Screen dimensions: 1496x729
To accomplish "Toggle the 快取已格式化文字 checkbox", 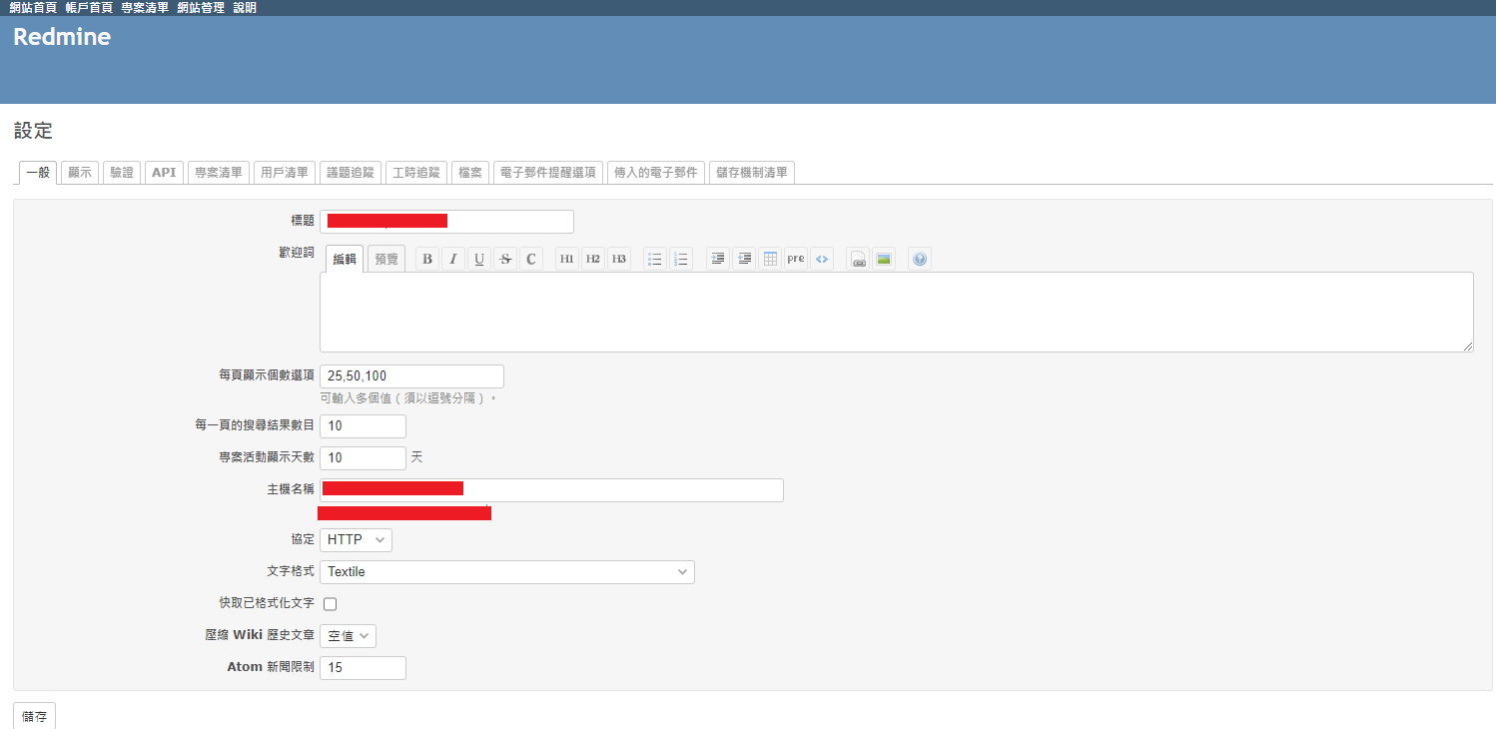I will coord(331,604).
